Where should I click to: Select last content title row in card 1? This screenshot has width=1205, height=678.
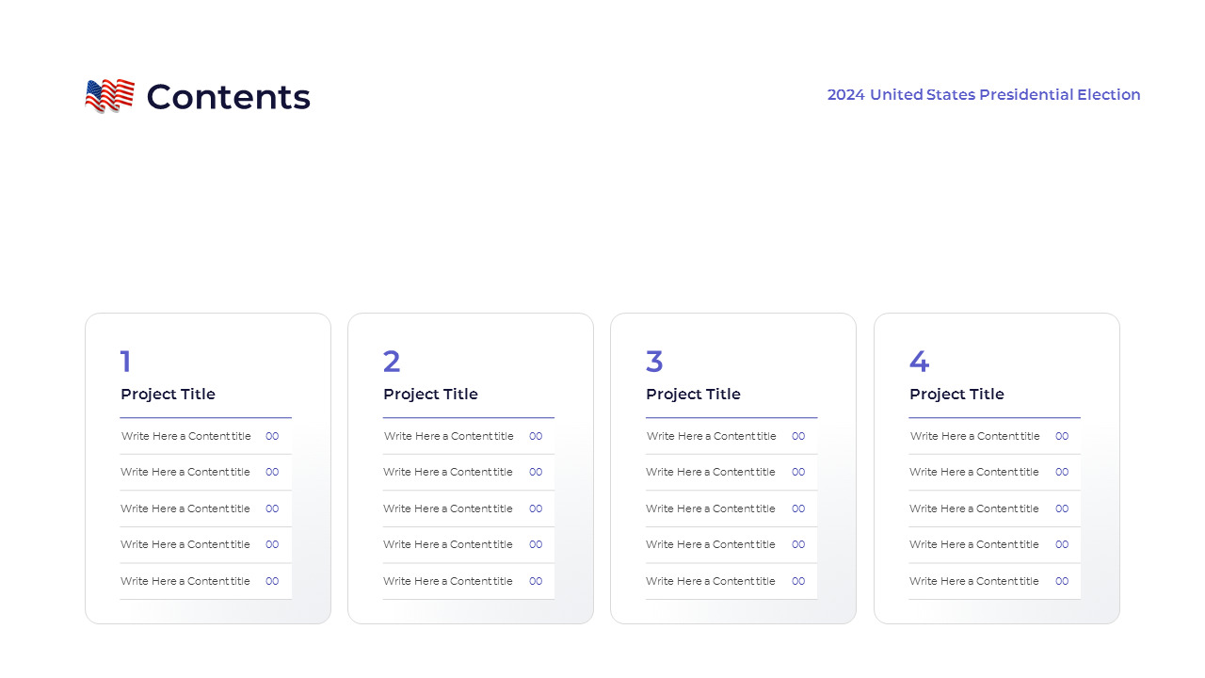(x=185, y=581)
